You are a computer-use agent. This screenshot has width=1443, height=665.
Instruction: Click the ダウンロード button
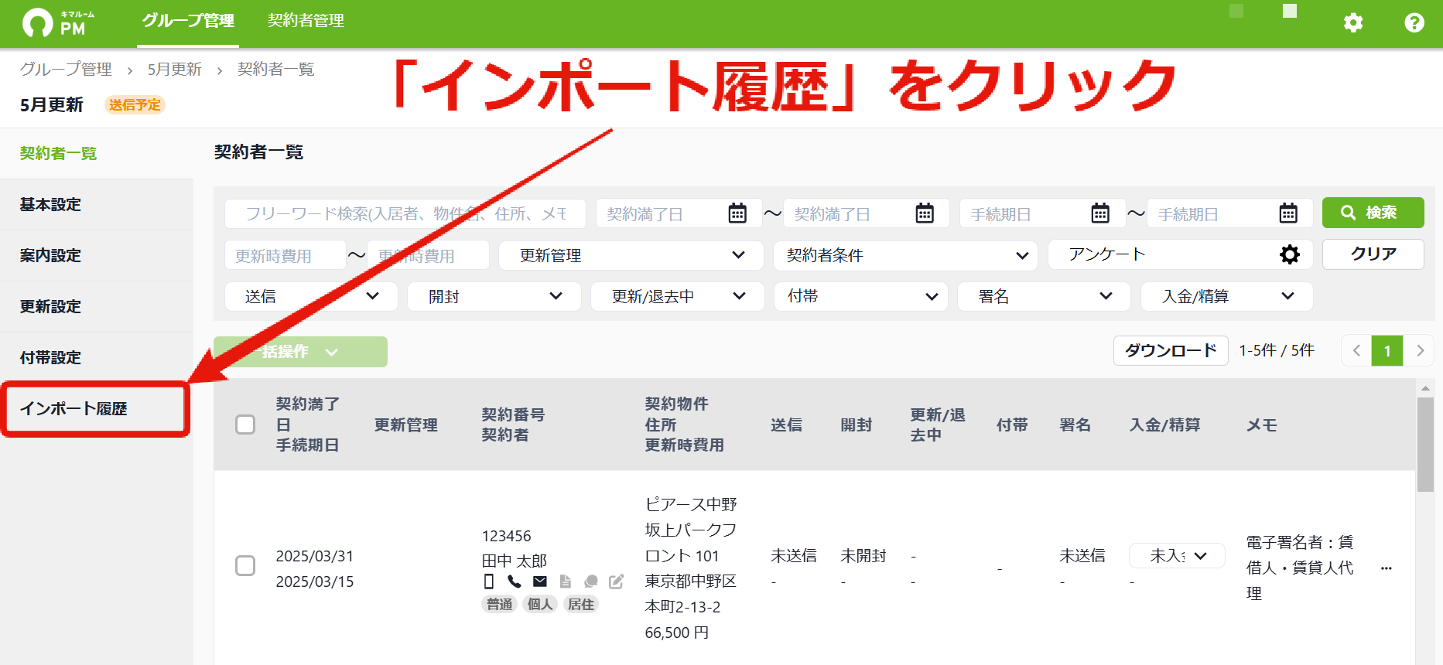(x=1171, y=351)
